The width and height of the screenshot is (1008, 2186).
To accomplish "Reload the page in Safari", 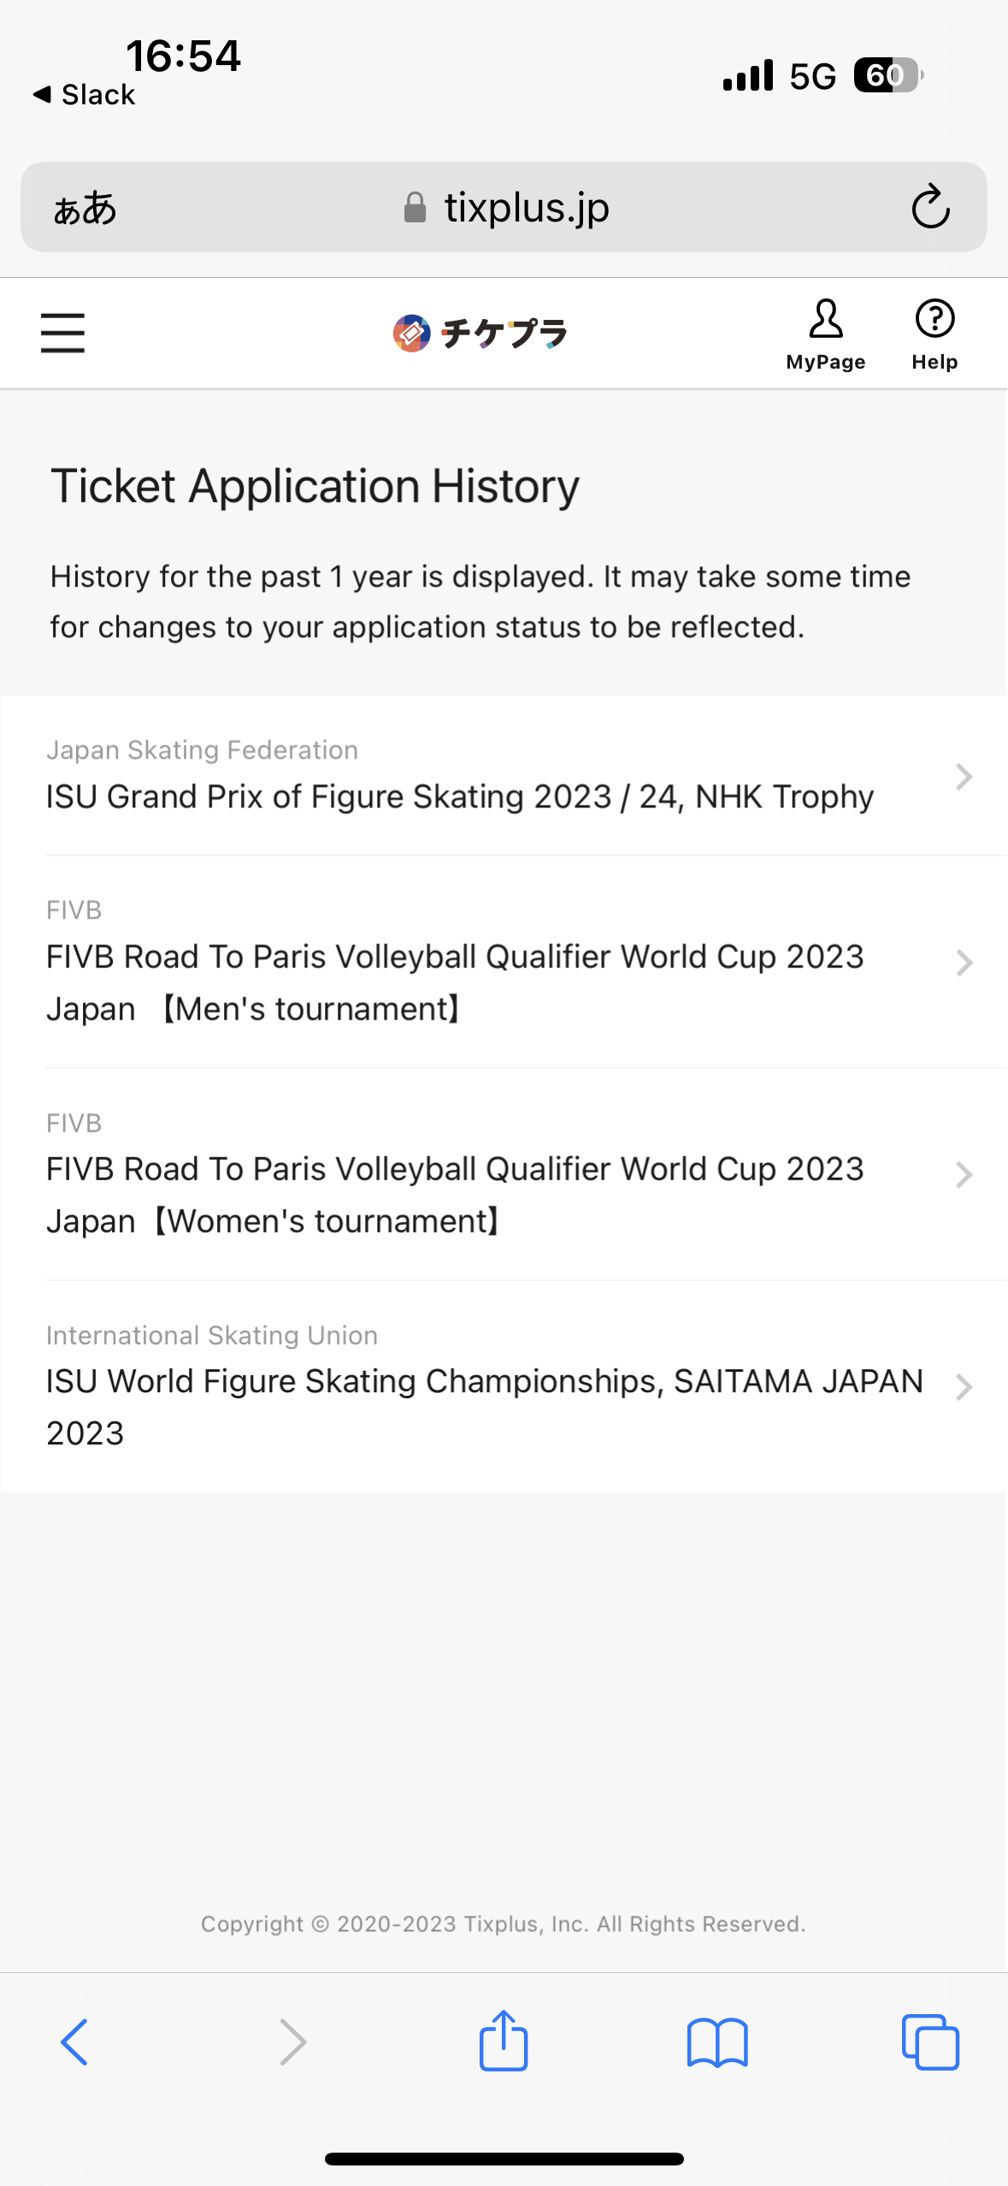I will click(x=930, y=207).
